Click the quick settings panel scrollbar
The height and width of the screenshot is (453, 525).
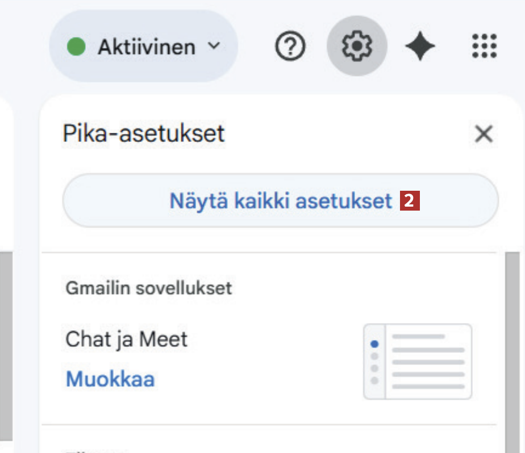tap(513, 352)
